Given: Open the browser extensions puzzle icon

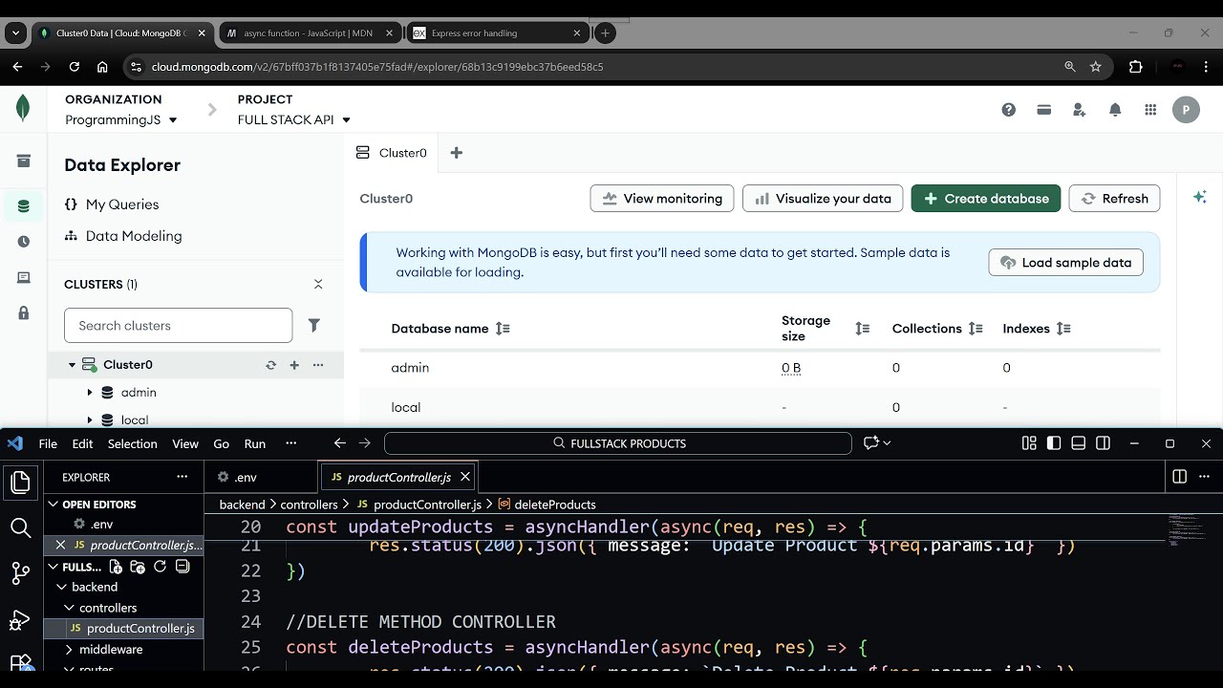Looking at the screenshot, I should point(1135,67).
